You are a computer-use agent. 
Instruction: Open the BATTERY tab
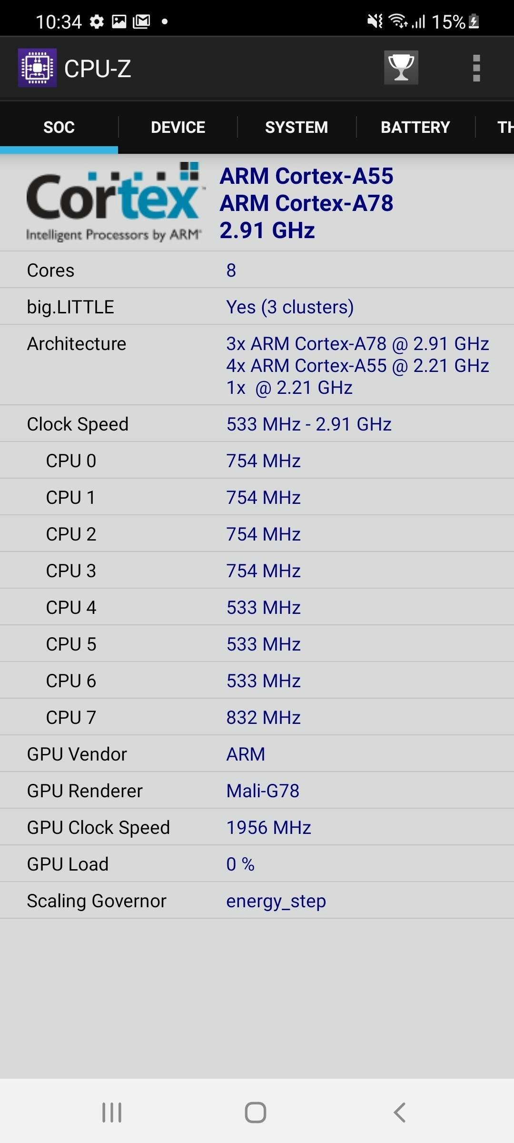(x=415, y=127)
